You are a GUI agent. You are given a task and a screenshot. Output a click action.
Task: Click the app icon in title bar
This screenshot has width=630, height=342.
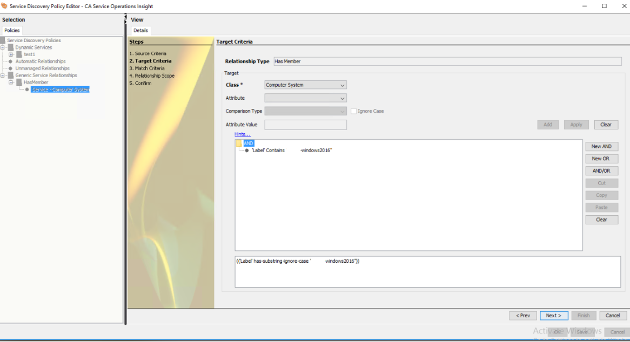click(x=4, y=6)
